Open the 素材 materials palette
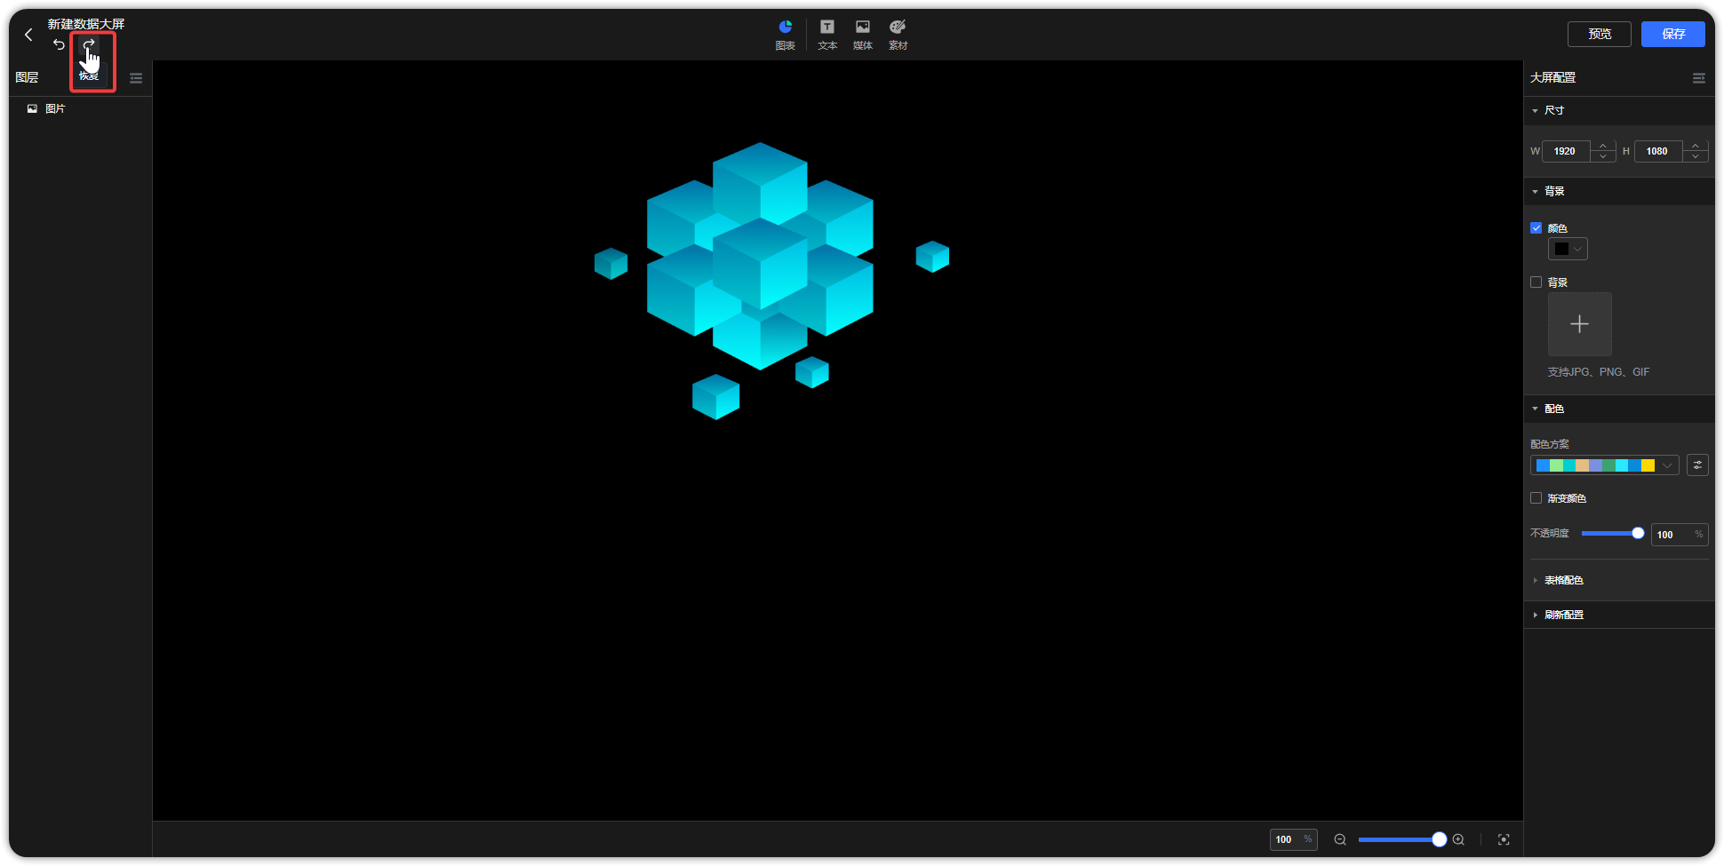This screenshot has height=866, width=1724. pos(898,35)
